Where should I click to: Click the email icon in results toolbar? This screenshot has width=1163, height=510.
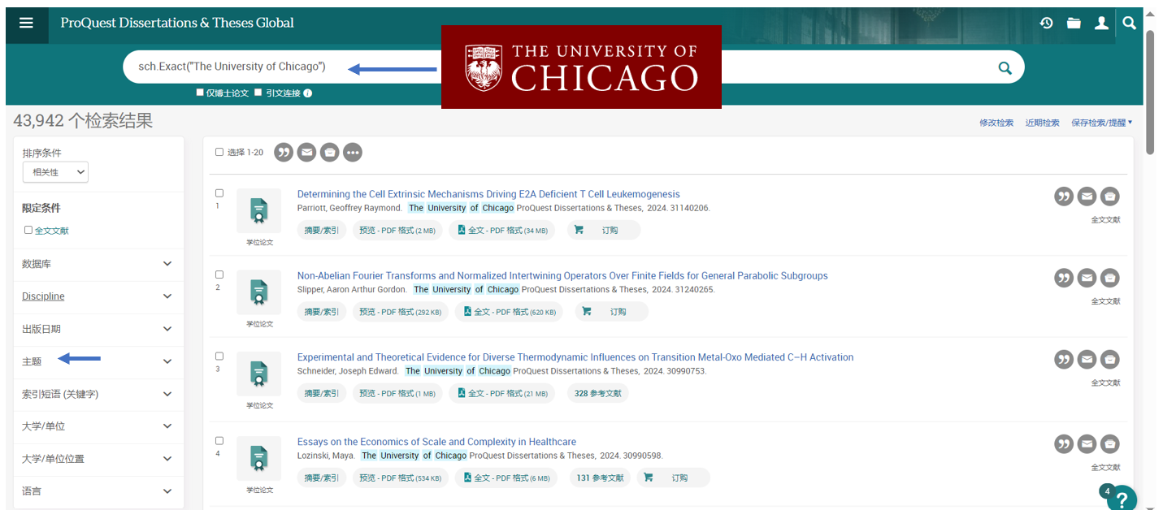(x=306, y=152)
